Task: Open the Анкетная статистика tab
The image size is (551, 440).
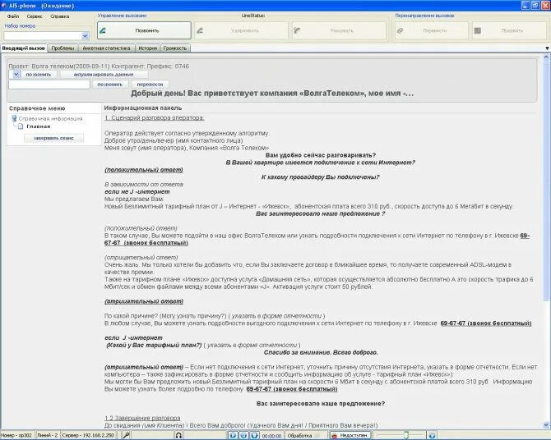Action: [x=106, y=48]
